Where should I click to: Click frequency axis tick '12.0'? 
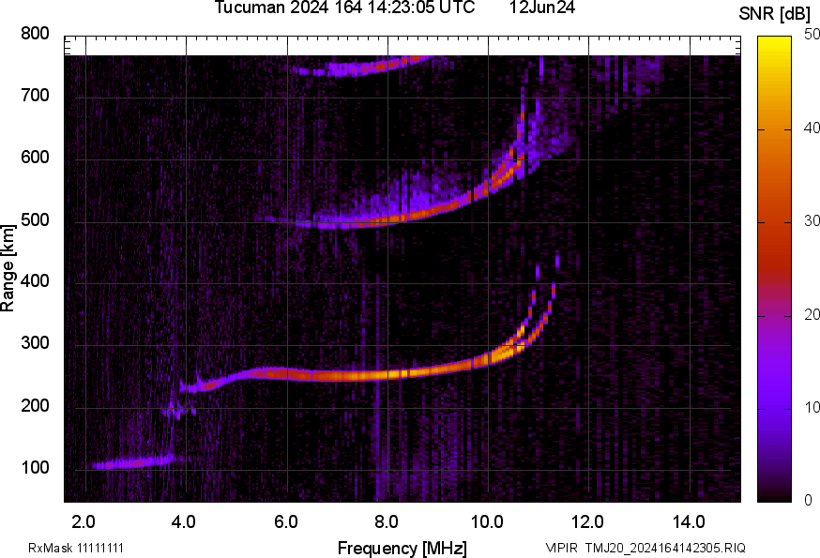click(588, 522)
